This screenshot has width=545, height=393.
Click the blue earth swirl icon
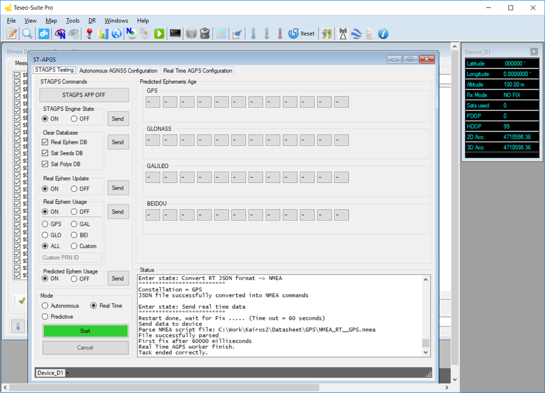[x=356, y=33]
